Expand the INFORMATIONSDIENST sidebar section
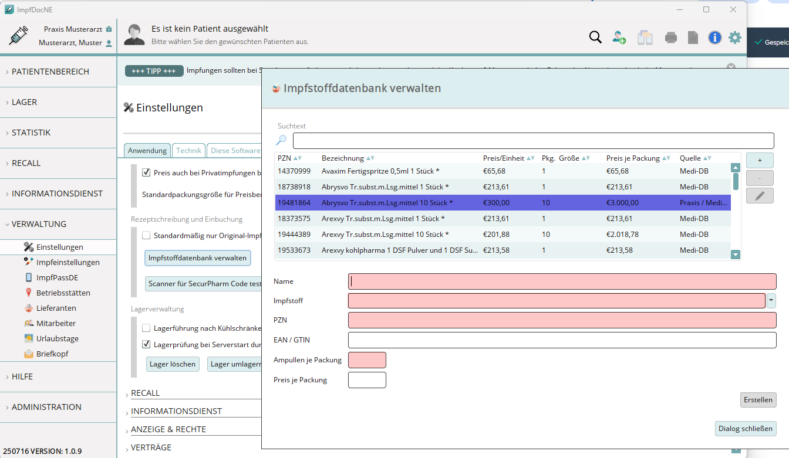The width and height of the screenshot is (789, 458). point(58,194)
